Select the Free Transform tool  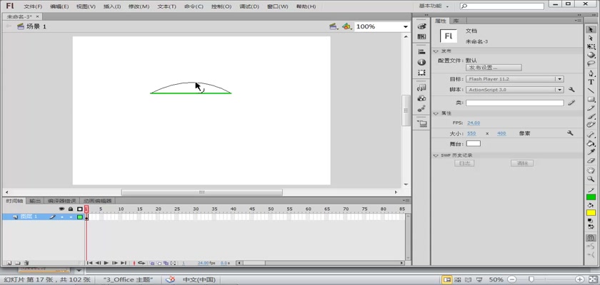click(591, 46)
